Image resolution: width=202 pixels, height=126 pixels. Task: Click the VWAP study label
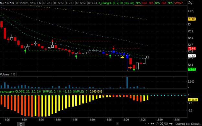179,3
